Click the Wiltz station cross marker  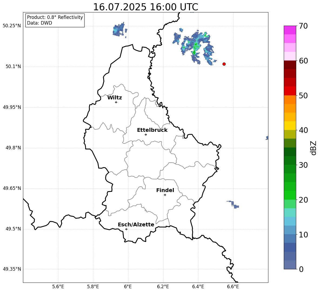(116, 102)
